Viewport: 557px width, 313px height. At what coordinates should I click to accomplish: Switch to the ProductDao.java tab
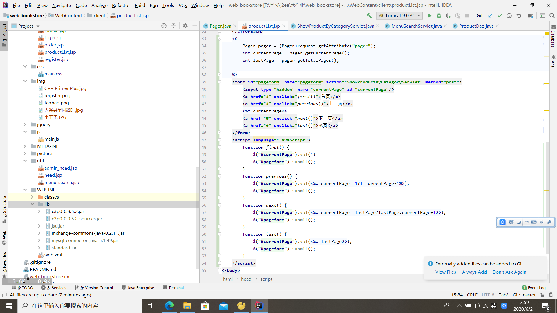(476, 26)
